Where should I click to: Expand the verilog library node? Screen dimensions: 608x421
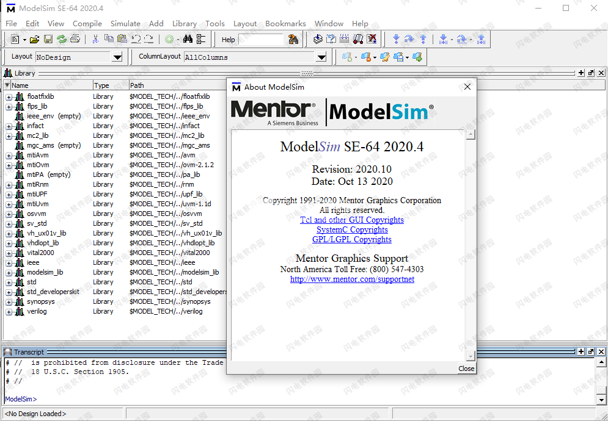(9, 311)
